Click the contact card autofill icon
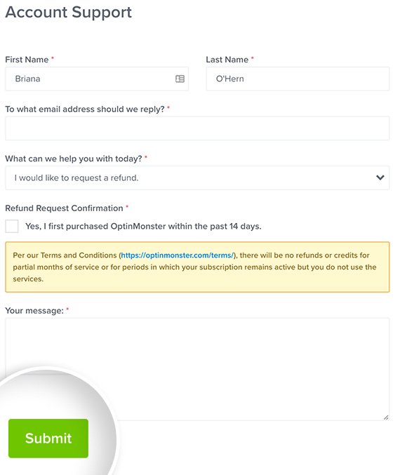The height and width of the screenshot is (475, 400). coord(180,79)
